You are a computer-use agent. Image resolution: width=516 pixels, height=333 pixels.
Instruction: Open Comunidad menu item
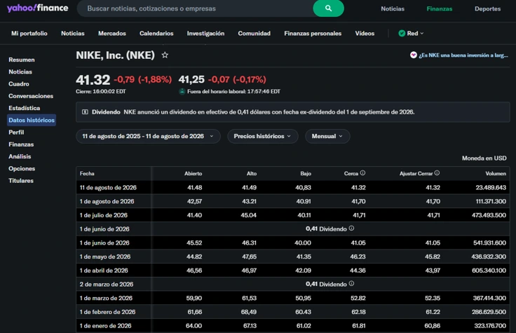(x=254, y=33)
